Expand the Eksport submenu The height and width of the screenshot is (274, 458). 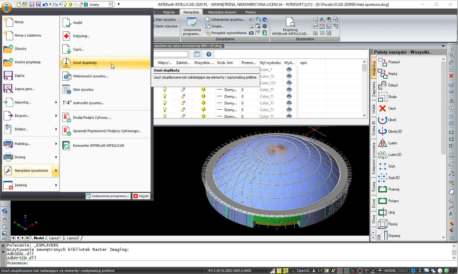tap(31, 116)
